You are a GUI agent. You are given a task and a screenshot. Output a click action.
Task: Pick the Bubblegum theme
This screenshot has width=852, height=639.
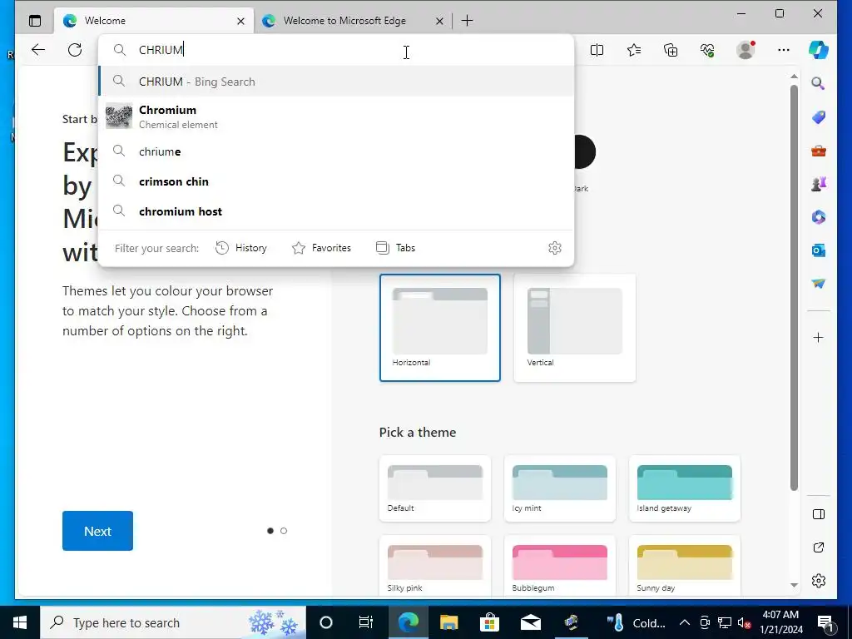tap(560, 565)
